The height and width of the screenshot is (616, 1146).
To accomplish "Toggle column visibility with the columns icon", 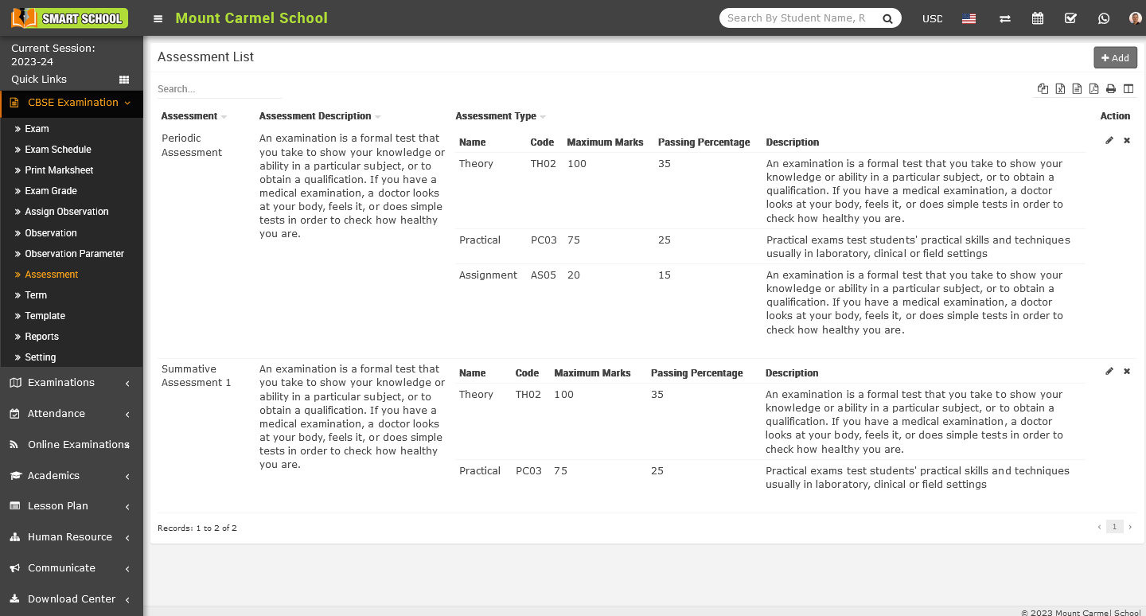I will [1128, 88].
